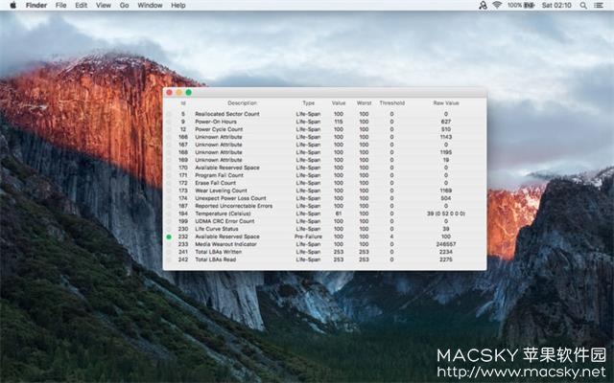Click the raw value 1169
This screenshot has height=383, width=614.
(446, 191)
